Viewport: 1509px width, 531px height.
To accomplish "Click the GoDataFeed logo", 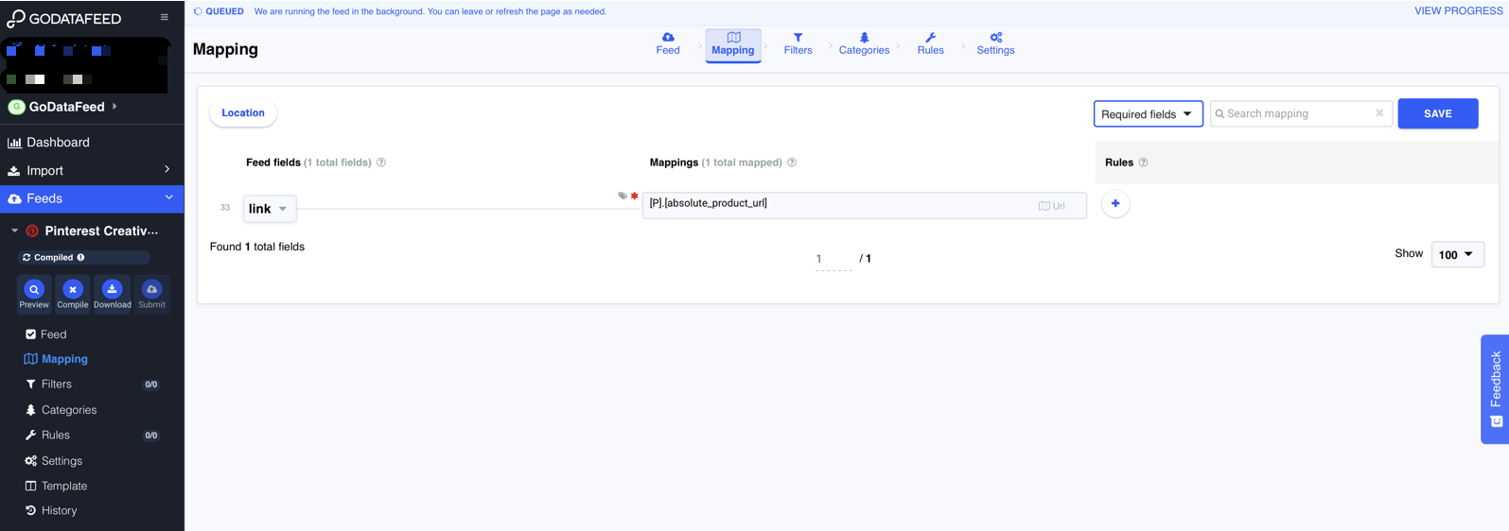I will pyautogui.click(x=63, y=18).
